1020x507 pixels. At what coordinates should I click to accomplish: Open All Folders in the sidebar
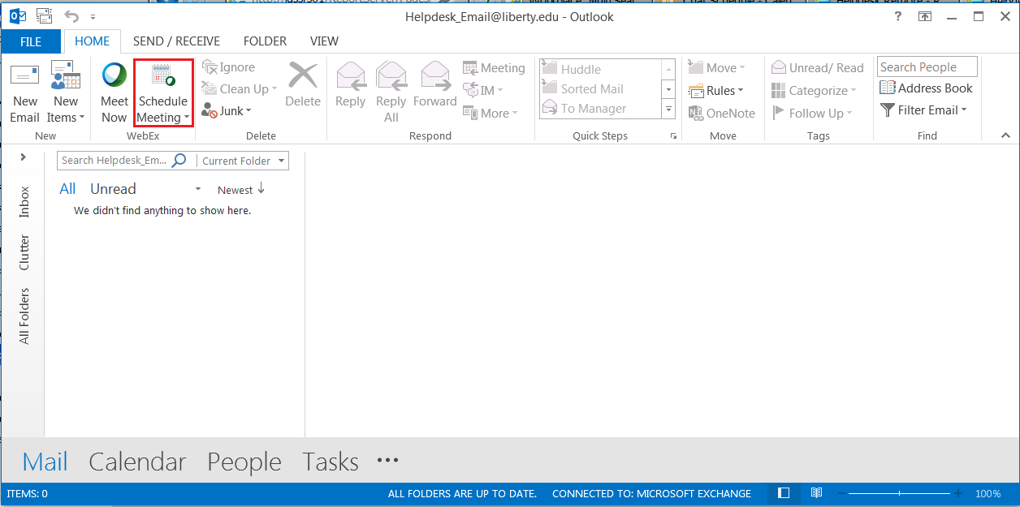(x=24, y=316)
